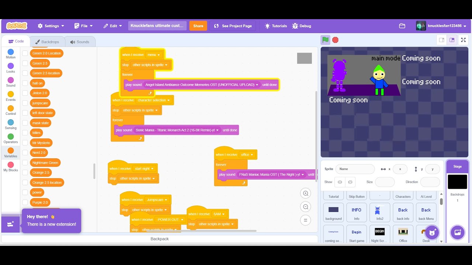This screenshot has width=472, height=265.
Task: Reset workspace zoom to default
Action: tap(305, 220)
